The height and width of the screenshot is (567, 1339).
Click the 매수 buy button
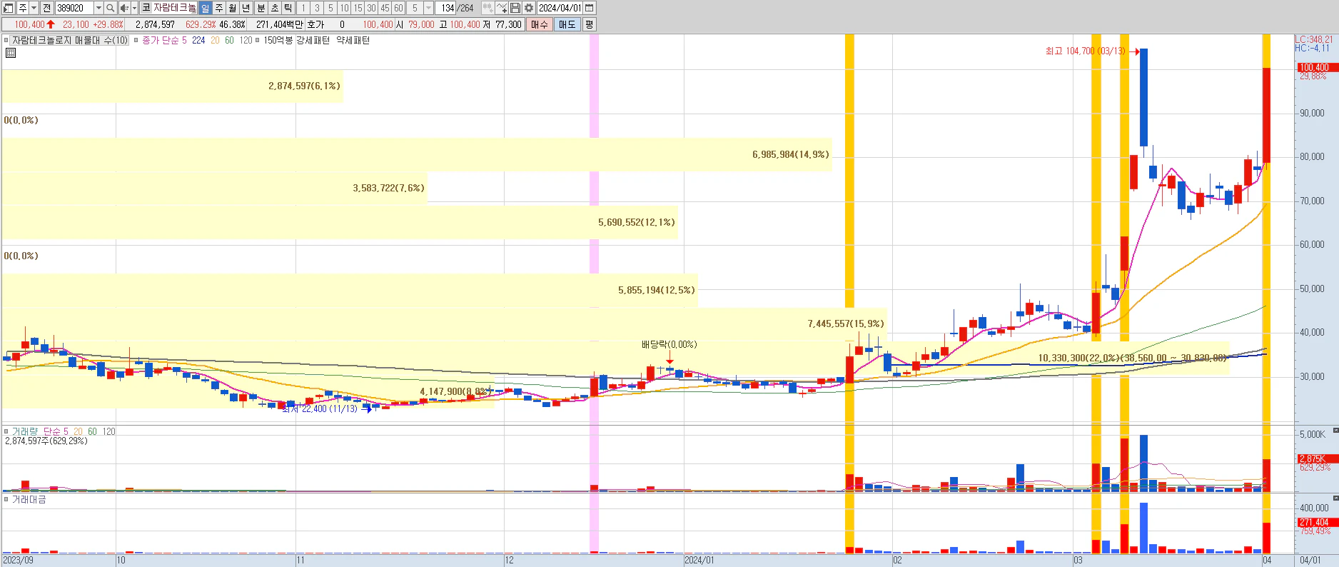coord(540,24)
